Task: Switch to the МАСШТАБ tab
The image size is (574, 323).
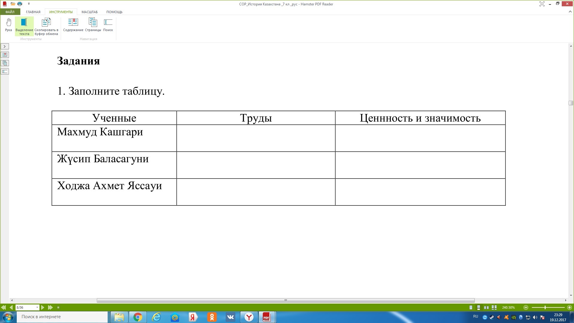Action: tap(89, 12)
